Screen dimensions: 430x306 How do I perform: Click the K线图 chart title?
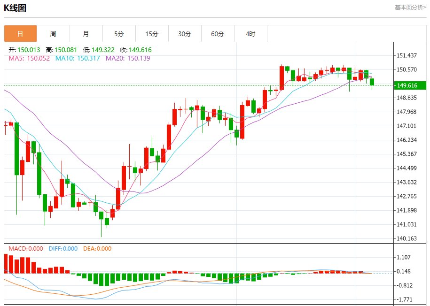(15, 8)
